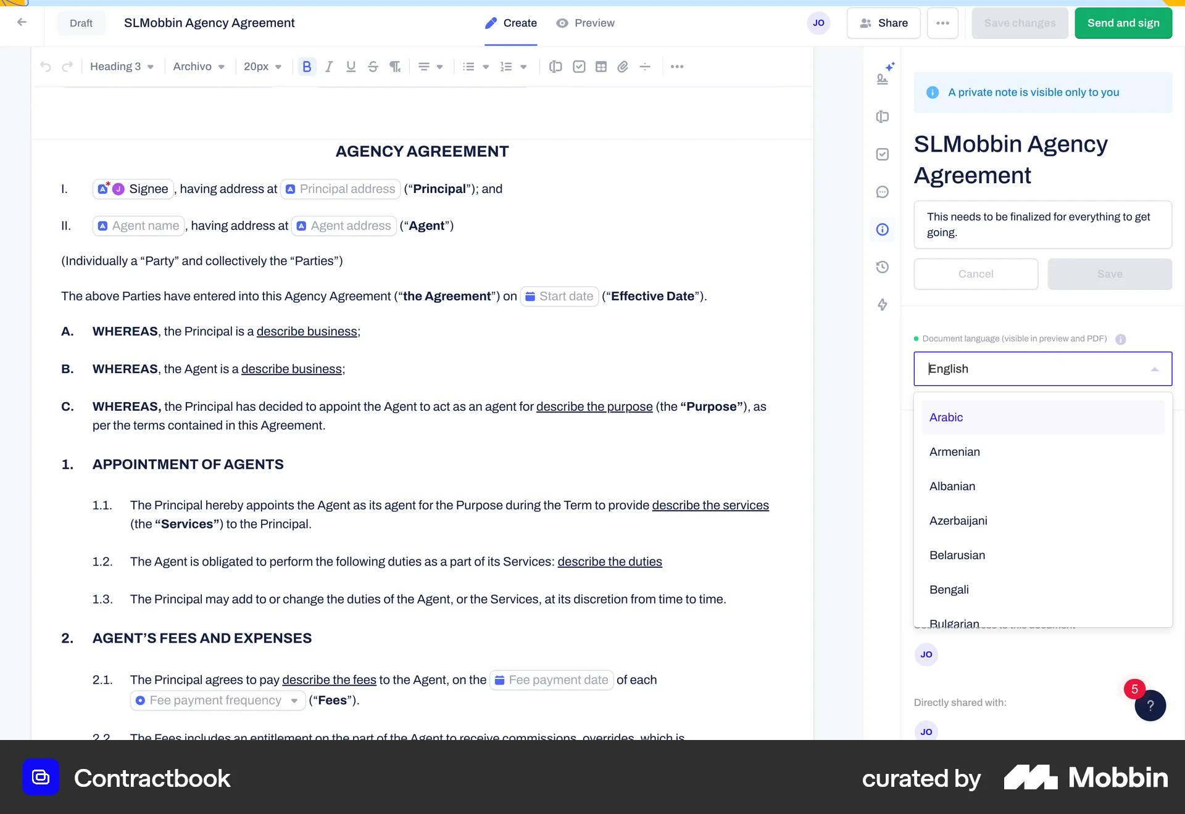Click the undo arrow in the toolbar
The height and width of the screenshot is (814, 1185).
click(46, 67)
